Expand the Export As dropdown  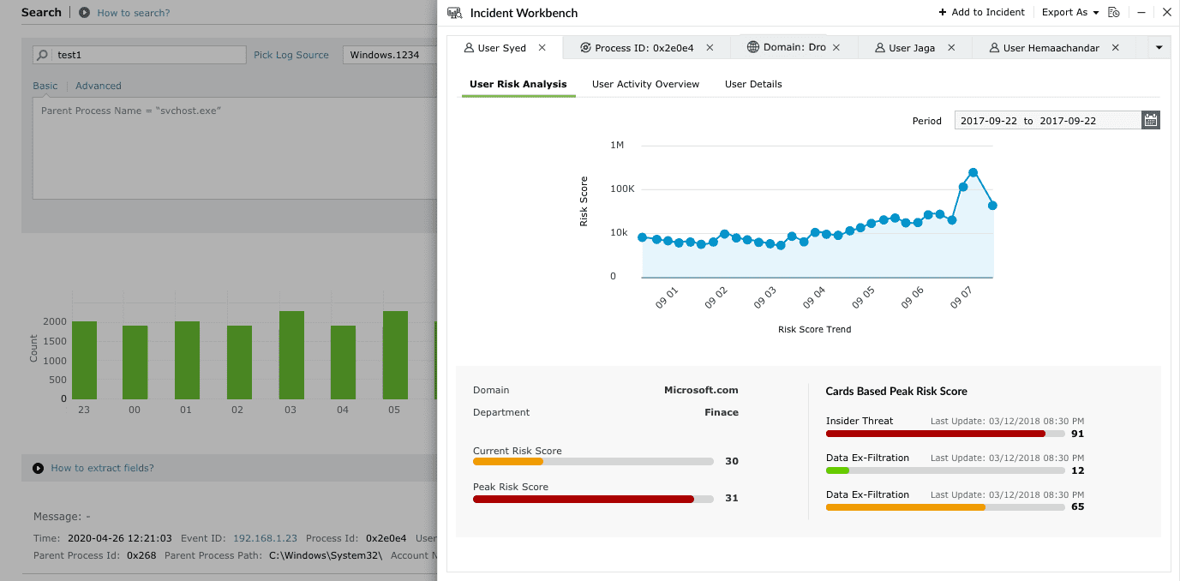pos(1069,13)
